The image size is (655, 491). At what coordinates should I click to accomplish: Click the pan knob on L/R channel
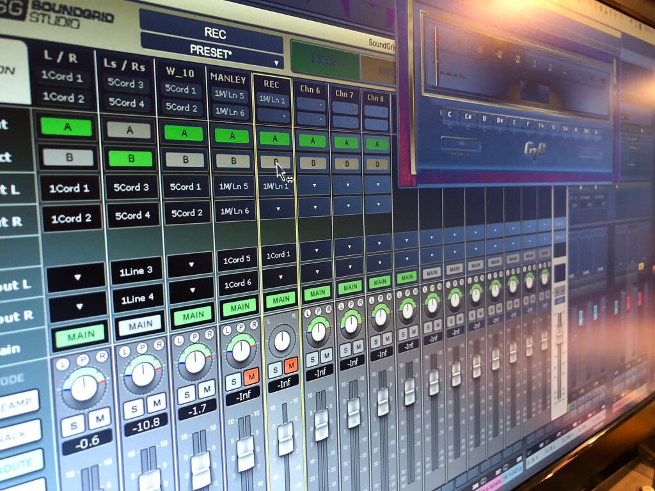84,388
